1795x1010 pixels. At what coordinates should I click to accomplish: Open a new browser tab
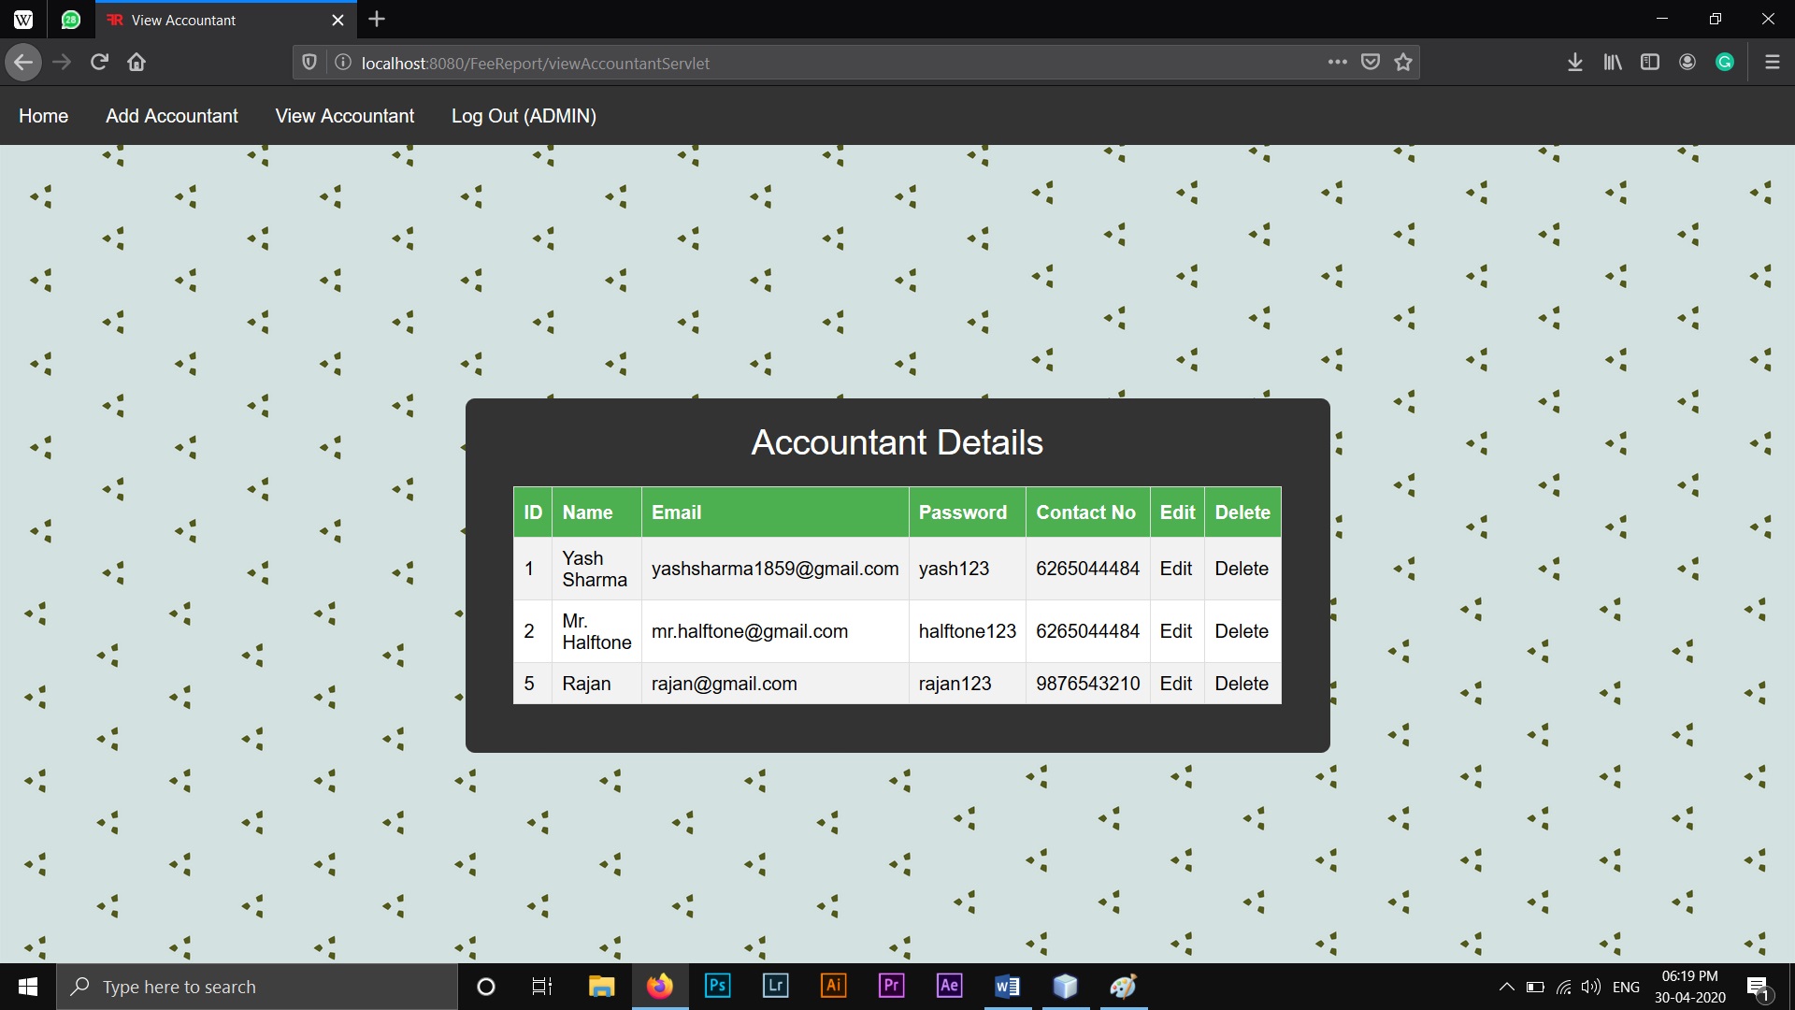[377, 20]
